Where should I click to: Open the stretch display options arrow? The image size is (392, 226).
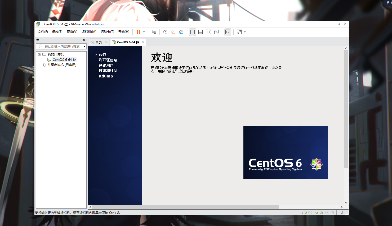point(245,32)
